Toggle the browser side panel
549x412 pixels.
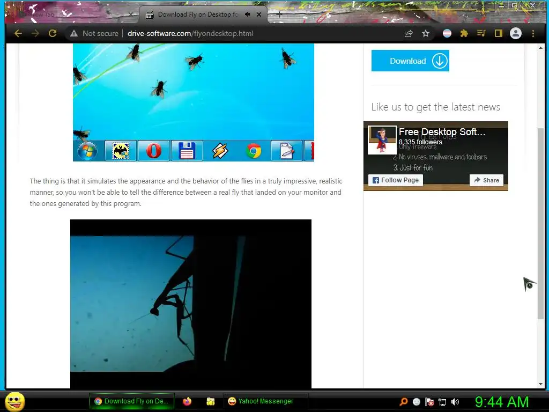(498, 33)
